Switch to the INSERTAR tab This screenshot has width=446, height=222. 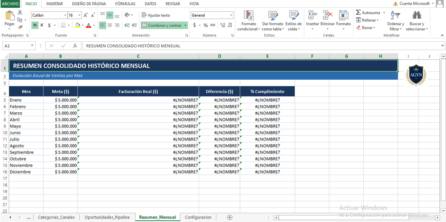point(54,3)
